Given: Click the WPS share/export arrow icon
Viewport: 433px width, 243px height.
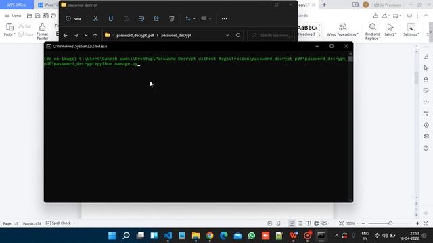Looking at the screenshot, I should (x=385, y=16).
